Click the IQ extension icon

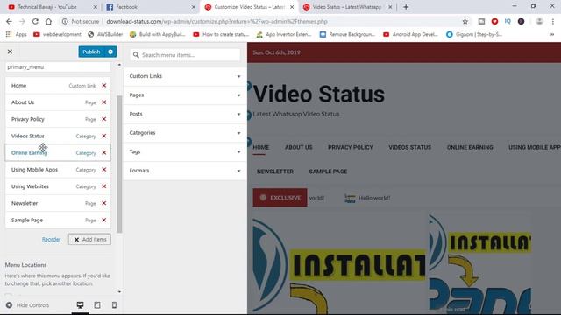pyautogui.click(x=508, y=21)
